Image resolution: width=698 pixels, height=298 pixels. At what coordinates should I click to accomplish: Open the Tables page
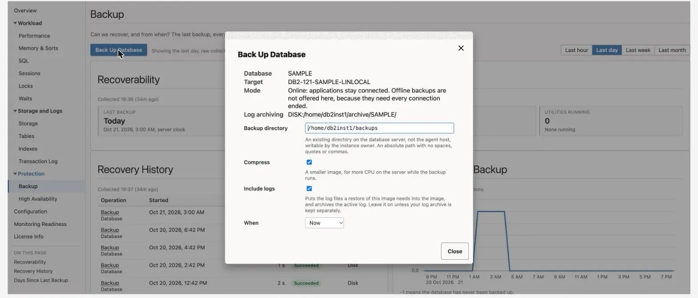pos(26,136)
